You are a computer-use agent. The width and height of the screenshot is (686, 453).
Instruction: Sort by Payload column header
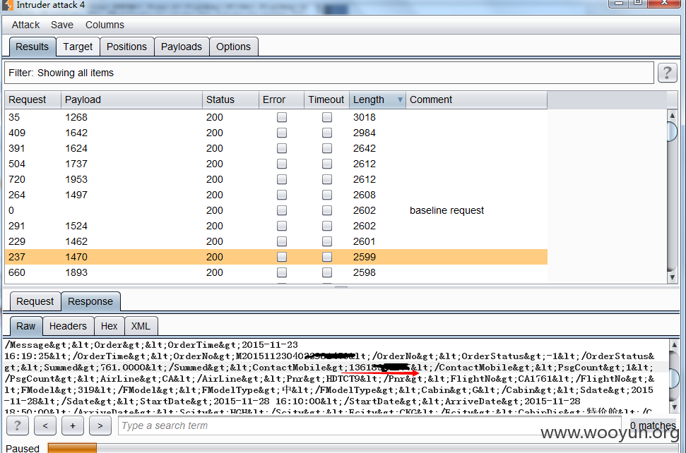pos(131,100)
